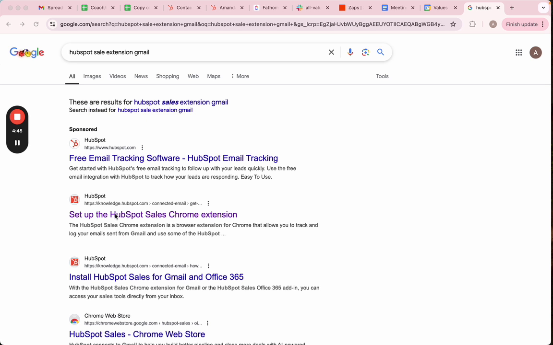Viewport: 553px width, 345px height.
Task: Open Chrome profile avatar
Action: [x=493, y=24]
